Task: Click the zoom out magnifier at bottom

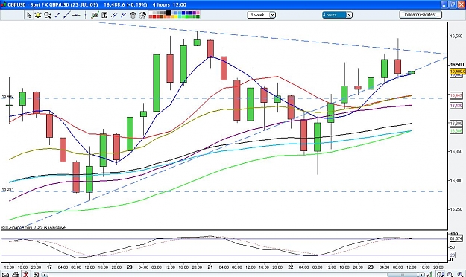Action: tap(450, 274)
